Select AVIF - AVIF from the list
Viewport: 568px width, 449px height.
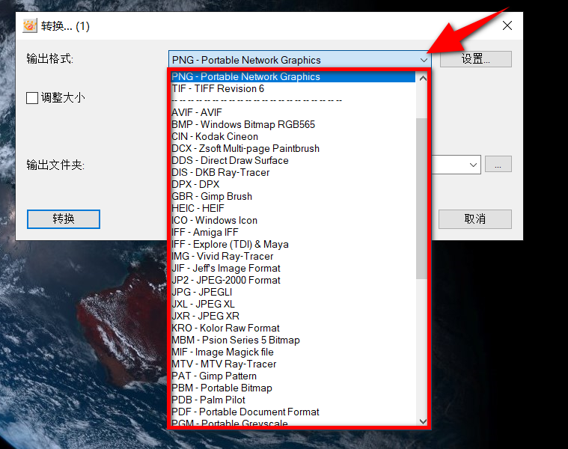(x=197, y=113)
